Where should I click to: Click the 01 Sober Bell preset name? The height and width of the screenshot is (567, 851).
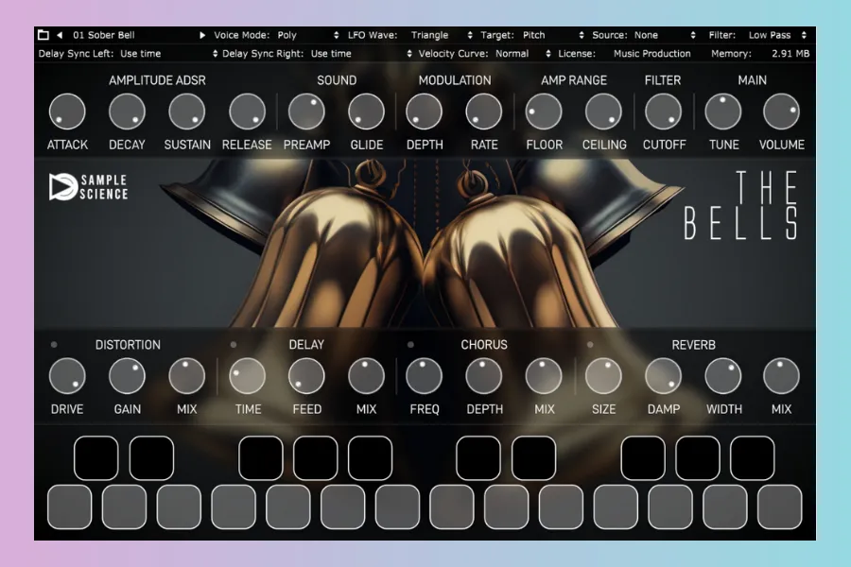pos(104,36)
